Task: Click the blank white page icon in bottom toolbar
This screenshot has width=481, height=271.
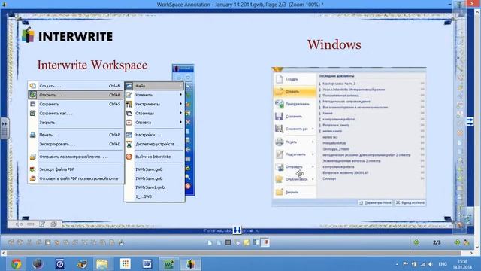Action: (210, 242)
